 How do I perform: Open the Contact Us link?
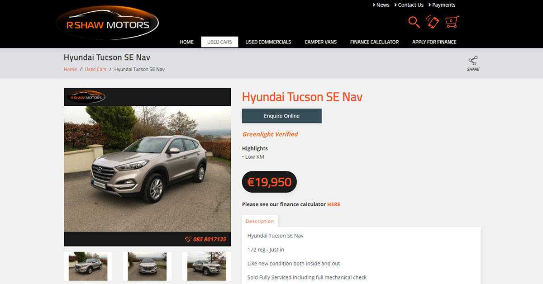pyautogui.click(x=409, y=5)
